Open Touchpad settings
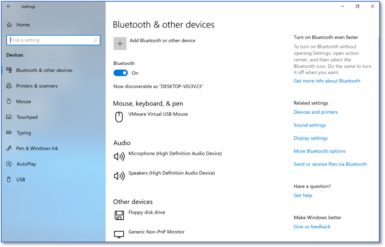The height and width of the screenshot is (247, 385). (x=27, y=117)
